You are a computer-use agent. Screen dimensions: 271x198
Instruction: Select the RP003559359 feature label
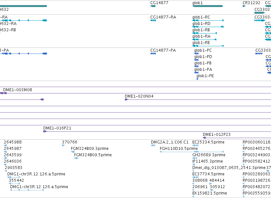[257, 193]
